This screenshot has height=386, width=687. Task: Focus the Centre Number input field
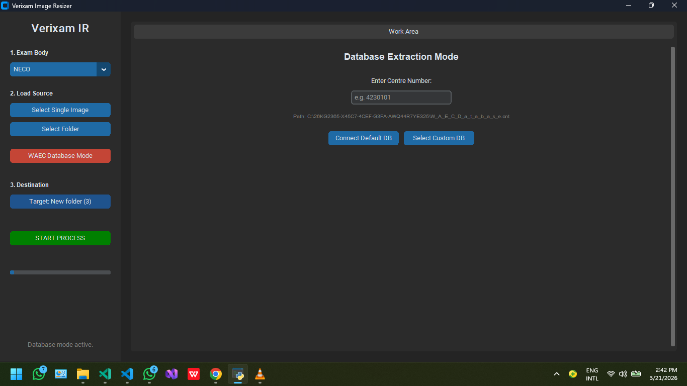pos(401,98)
